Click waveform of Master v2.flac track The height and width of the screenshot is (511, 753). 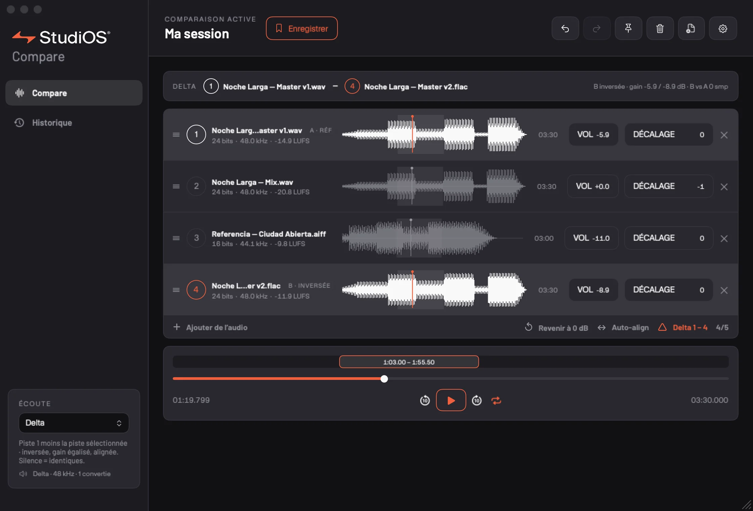tap(434, 290)
